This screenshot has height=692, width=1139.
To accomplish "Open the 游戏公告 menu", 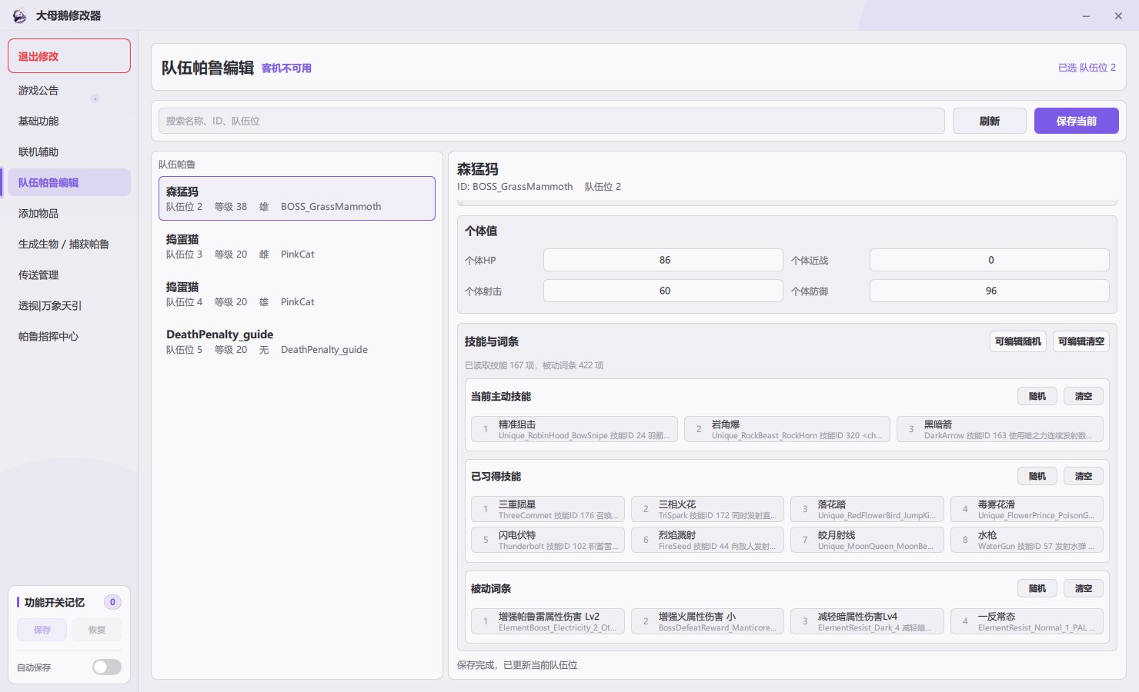I will tap(69, 91).
